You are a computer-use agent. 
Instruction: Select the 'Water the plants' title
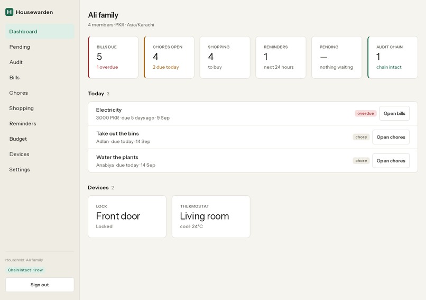(117, 157)
